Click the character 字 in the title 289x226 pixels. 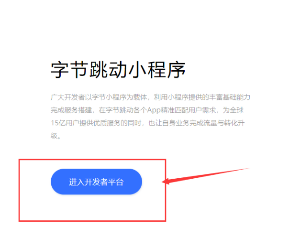[x=59, y=70]
